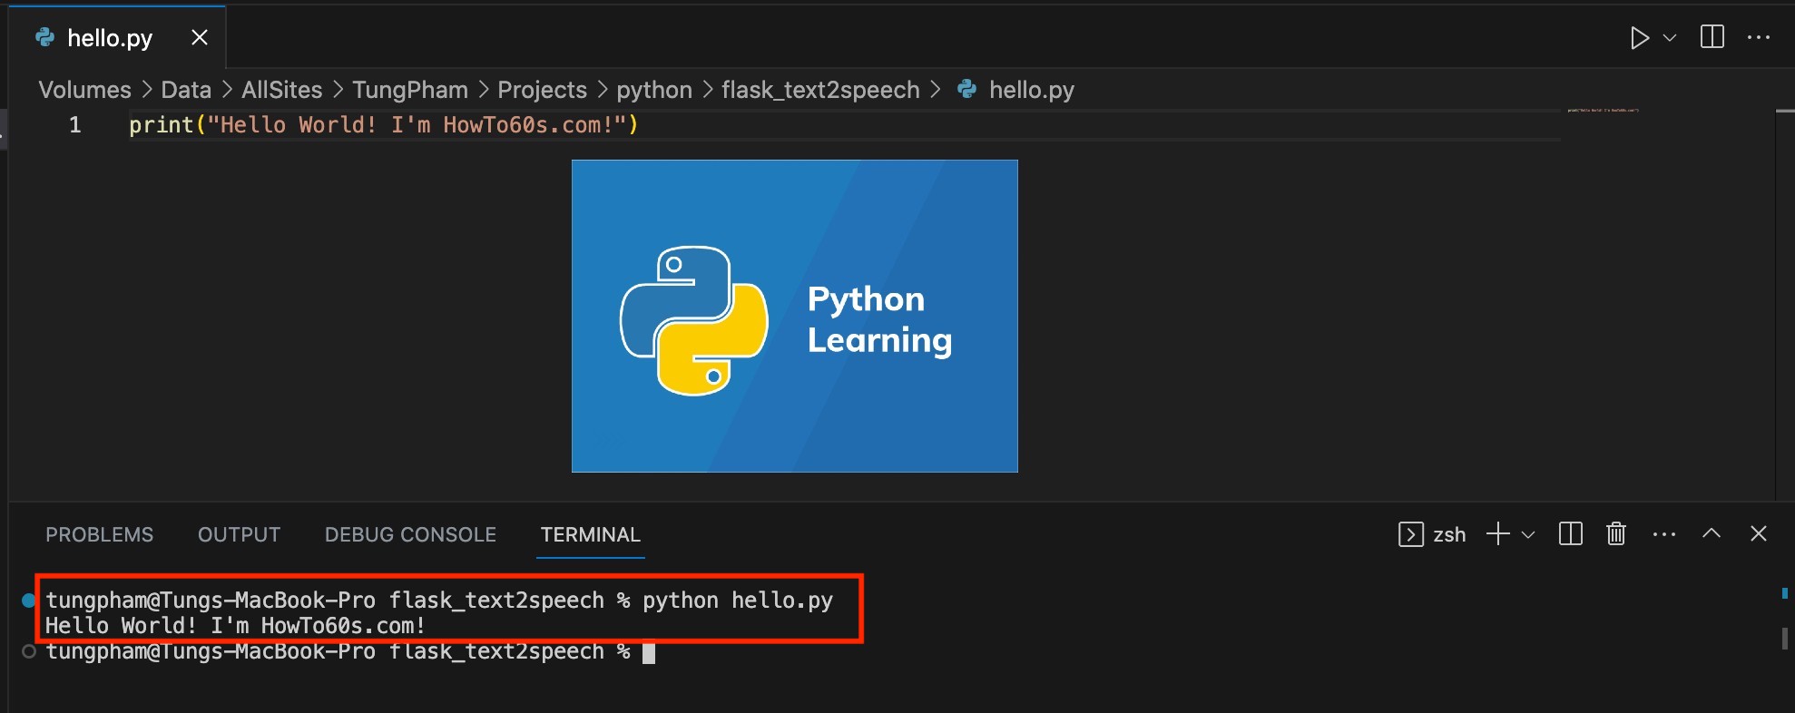Open Projects breadcrumb segment
Image resolution: width=1795 pixels, height=713 pixels.
(542, 90)
